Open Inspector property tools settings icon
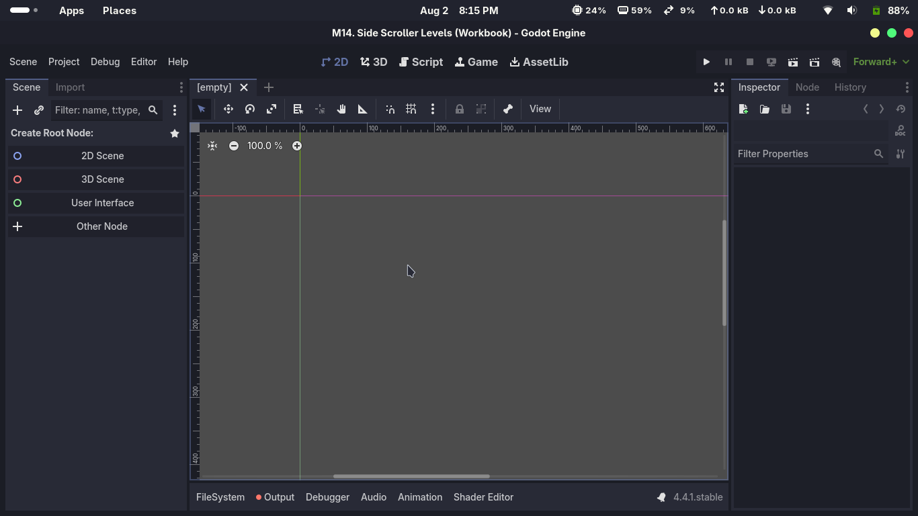 [901, 154]
